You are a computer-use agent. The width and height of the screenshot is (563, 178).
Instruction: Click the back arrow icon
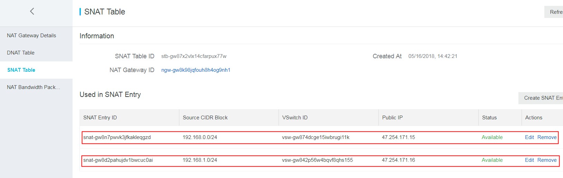click(x=32, y=11)
